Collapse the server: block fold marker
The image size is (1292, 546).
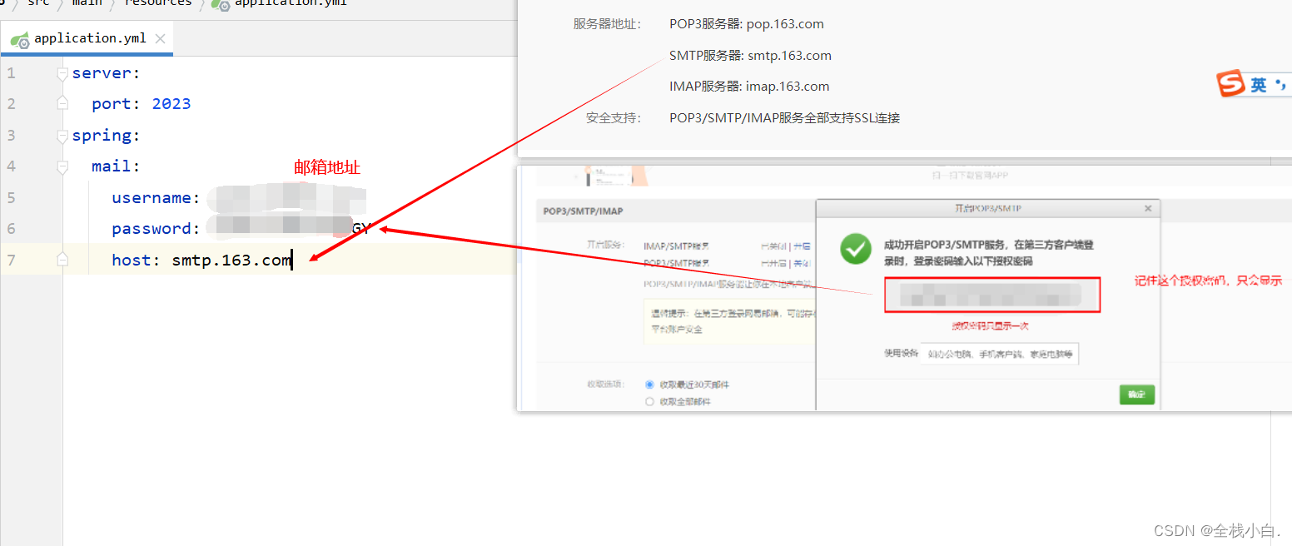point(62,73)
